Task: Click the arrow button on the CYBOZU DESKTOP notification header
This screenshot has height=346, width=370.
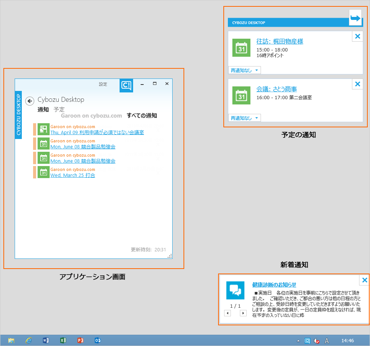Action: point(355,18)
